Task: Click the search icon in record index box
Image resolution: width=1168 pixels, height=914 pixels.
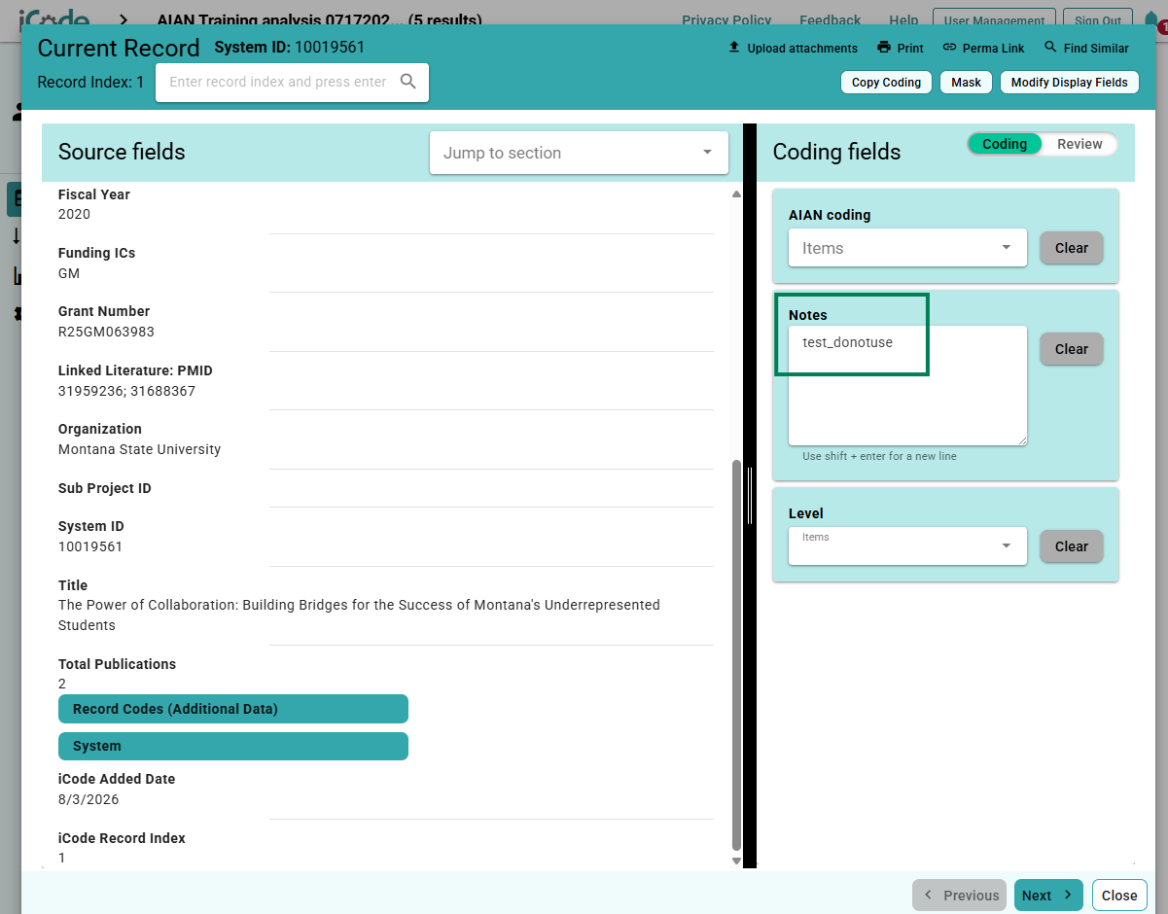Action: [408, 82]
